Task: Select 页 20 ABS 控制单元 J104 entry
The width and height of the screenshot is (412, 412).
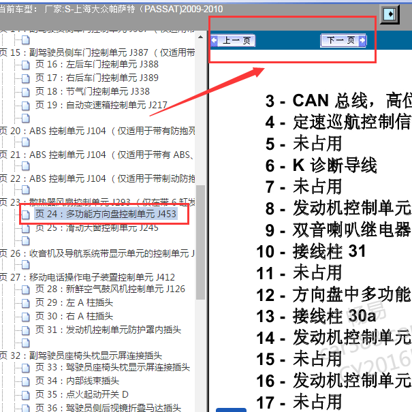Action: tap(97, 131)
